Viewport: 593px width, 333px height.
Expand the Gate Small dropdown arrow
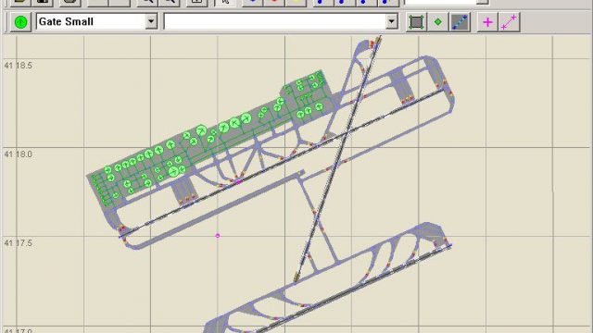151,21
